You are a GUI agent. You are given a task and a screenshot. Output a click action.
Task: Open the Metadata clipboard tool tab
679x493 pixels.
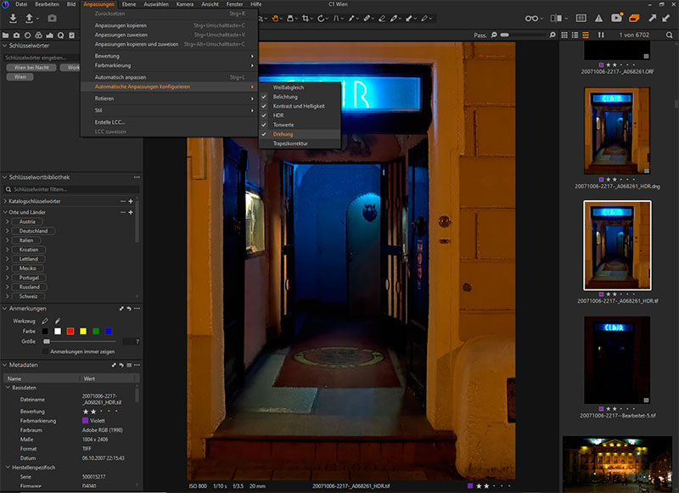coord(72,35)
